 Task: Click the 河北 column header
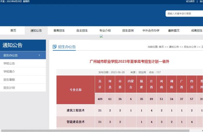(110, 84)
